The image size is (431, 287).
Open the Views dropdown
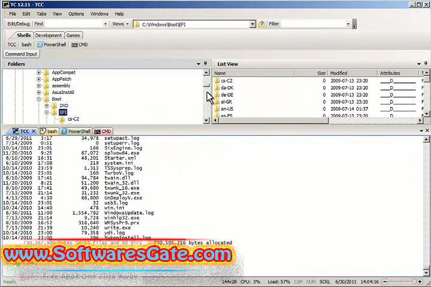pos(120,24)
